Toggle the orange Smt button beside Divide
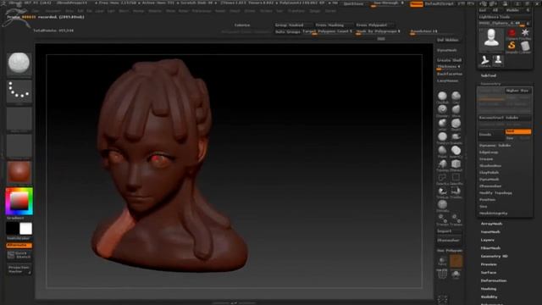Image resolution: width=542 pixels, height=305 pixels. [517, 131]
